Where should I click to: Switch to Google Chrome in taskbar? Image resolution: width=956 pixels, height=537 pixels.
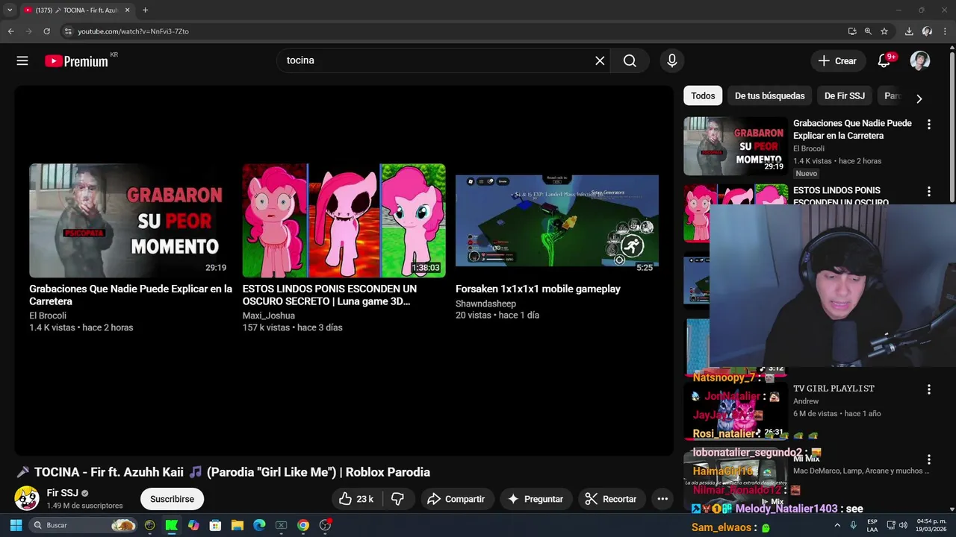tap(303, 525)
